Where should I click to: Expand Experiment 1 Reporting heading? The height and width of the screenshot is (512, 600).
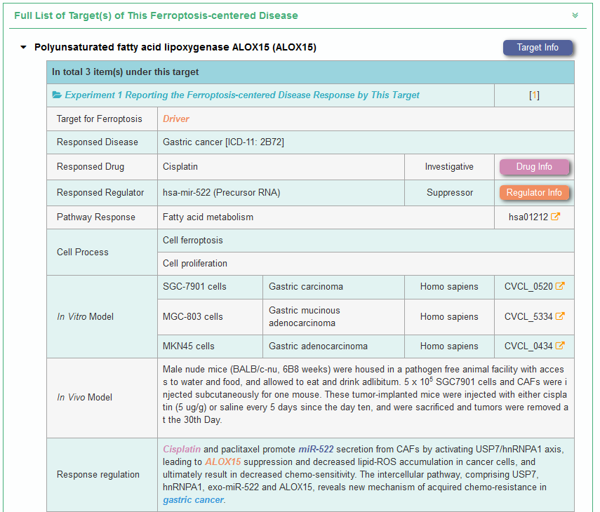coord(242,95)
